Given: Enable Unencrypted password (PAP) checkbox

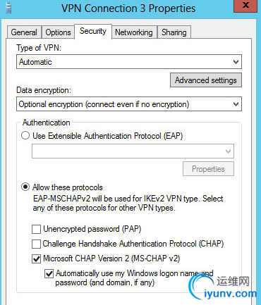Looking at the screenshot, I should tap(36, 229).
